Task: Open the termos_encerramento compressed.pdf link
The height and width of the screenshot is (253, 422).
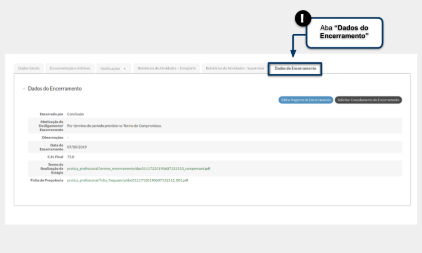Action: click(x=139, y=169)
